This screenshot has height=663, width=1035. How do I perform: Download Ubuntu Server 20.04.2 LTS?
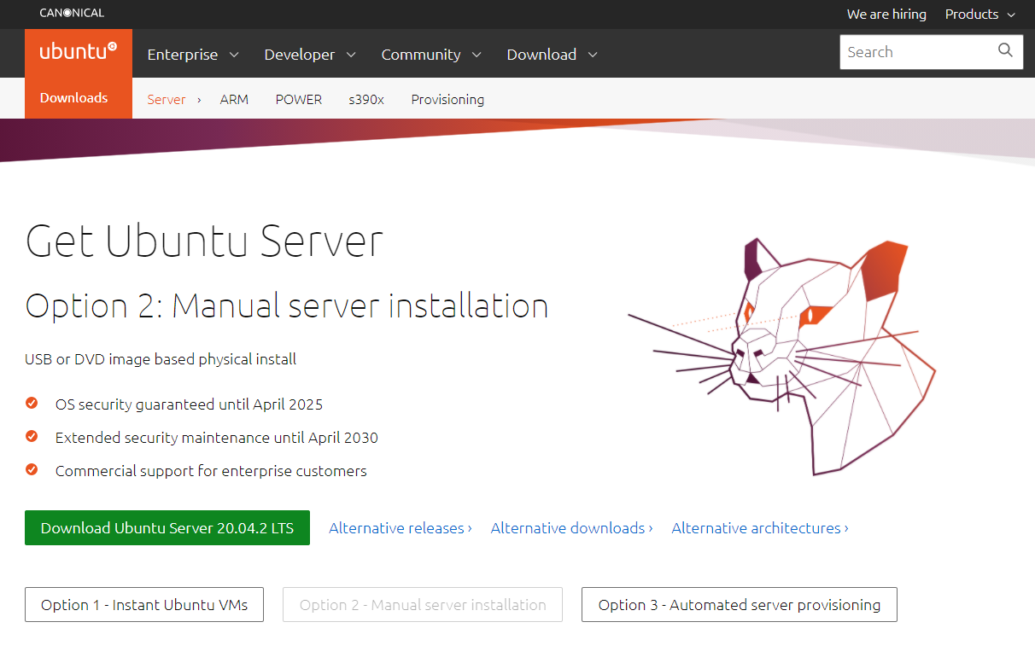(167, 528)
